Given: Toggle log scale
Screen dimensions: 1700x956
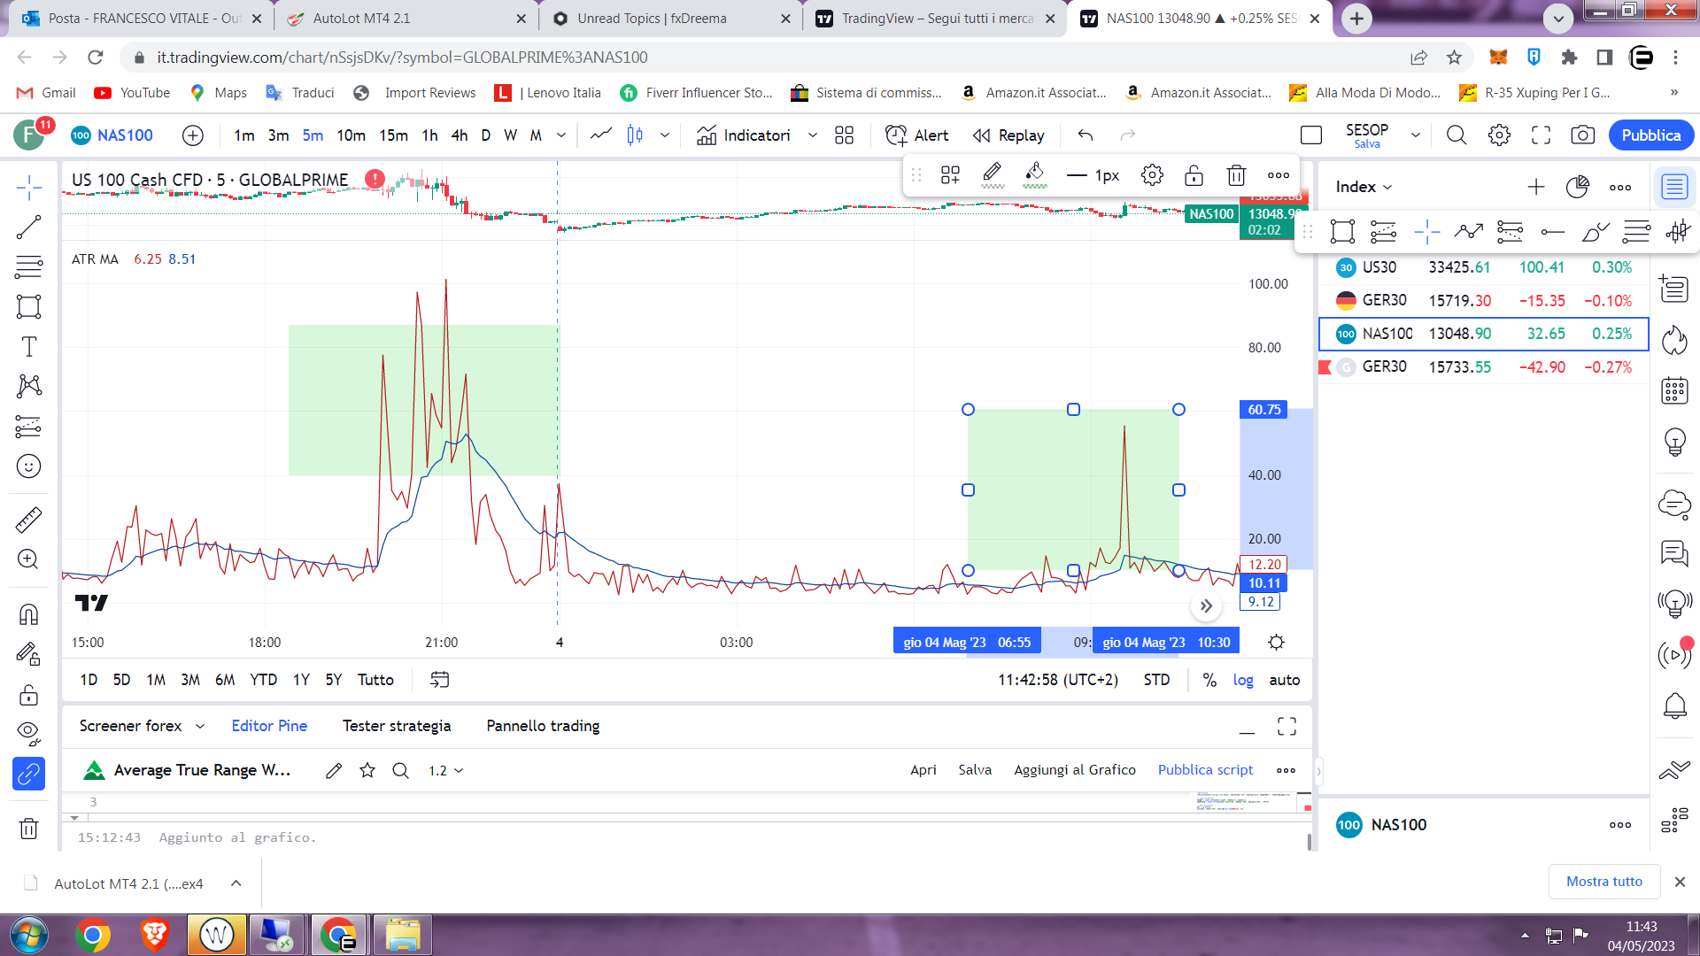Looking at the screenshot, I should (x=1243, y=680).
